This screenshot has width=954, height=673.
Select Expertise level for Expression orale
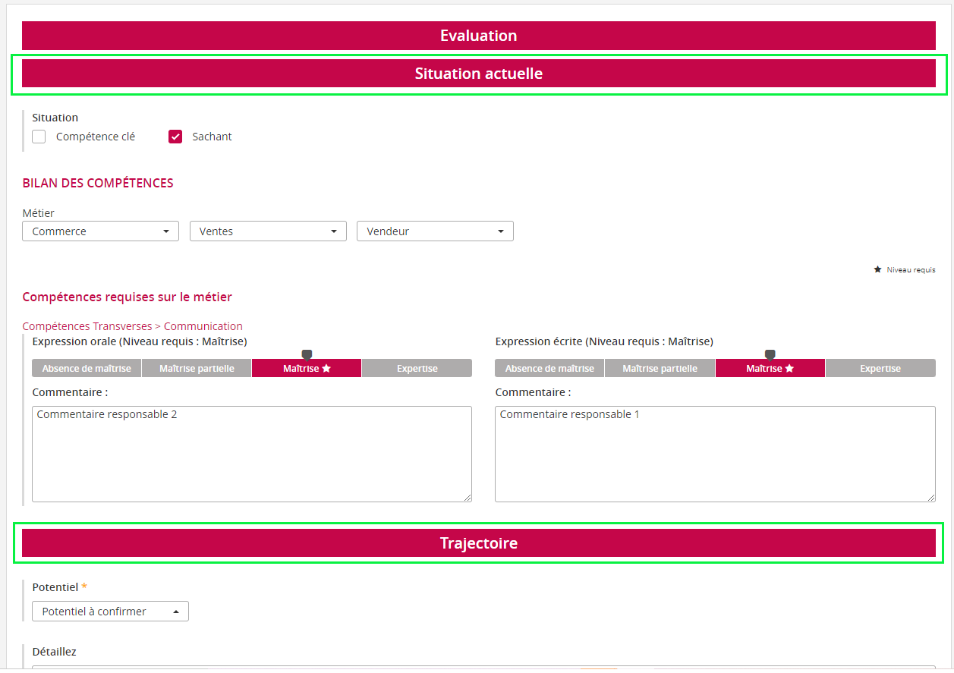(417, 368)
